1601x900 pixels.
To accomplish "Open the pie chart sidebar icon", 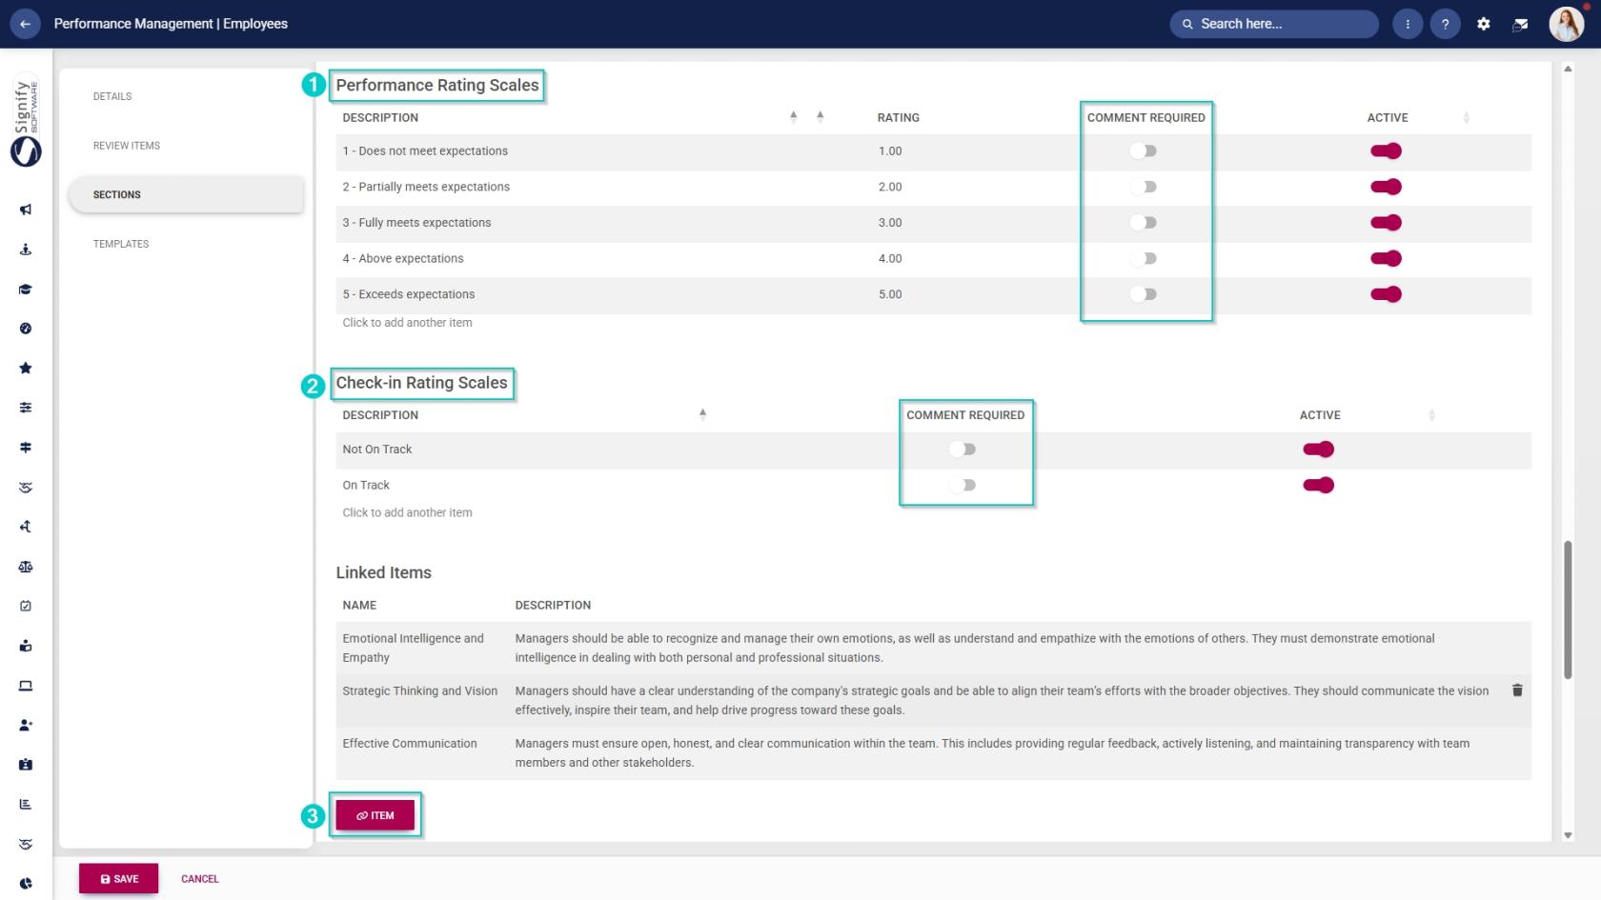I will tap(26, 884).
